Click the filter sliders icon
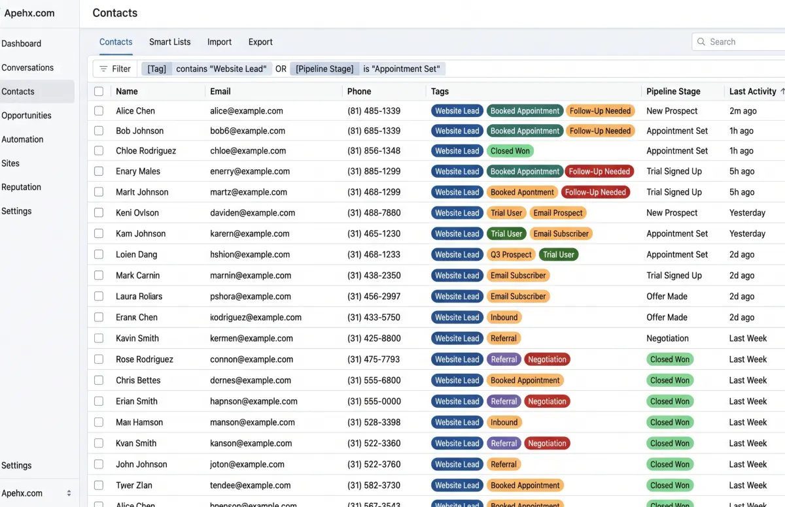The image size is (785, 507). coord(103,69)
